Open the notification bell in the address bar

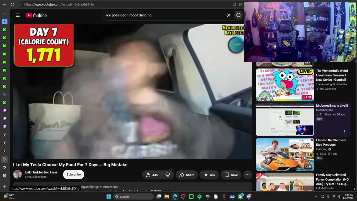tap(234, 4)
